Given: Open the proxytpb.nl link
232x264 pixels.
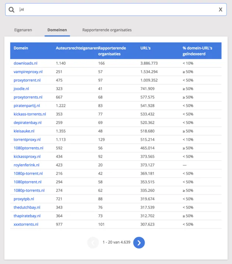Looking at the screenshot, I should click(24, 199).
